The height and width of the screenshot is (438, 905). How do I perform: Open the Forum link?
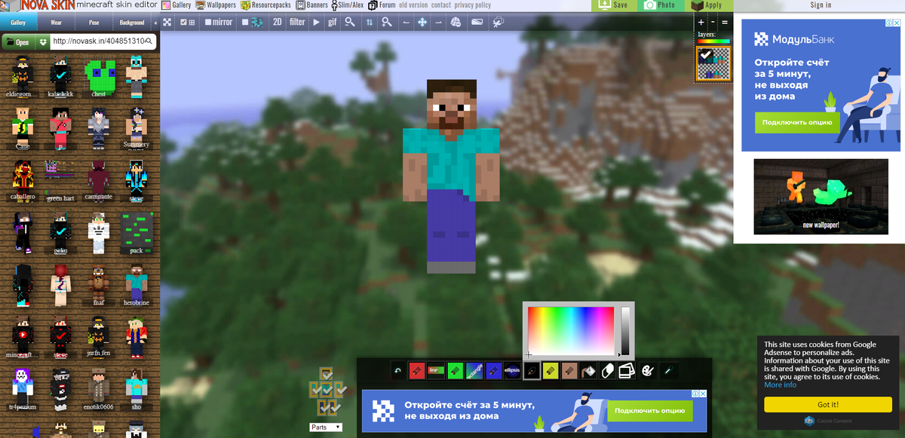tap(382, 5)
